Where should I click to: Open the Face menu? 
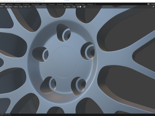pyautogui.click(x=25, y=7)
